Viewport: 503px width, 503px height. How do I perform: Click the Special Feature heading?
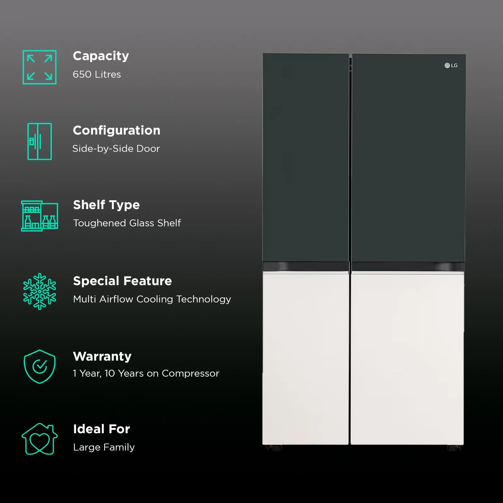pos(122,281)
